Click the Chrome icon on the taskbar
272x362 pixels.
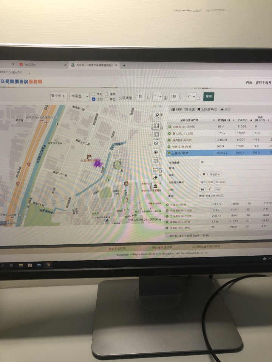(48, 265)
